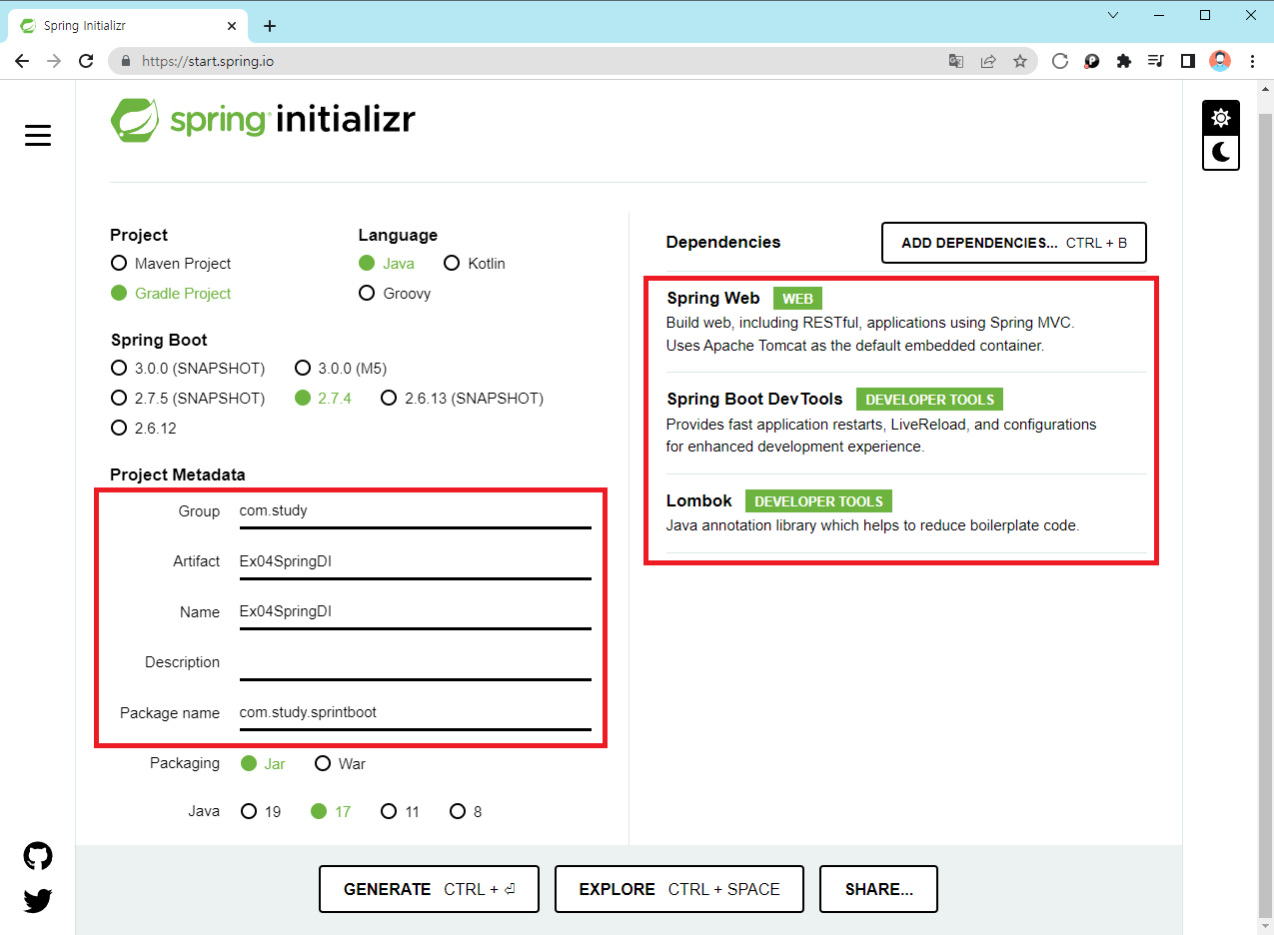Click the SHARE... button
The image size is (1274, 935).
pos(878,889)
